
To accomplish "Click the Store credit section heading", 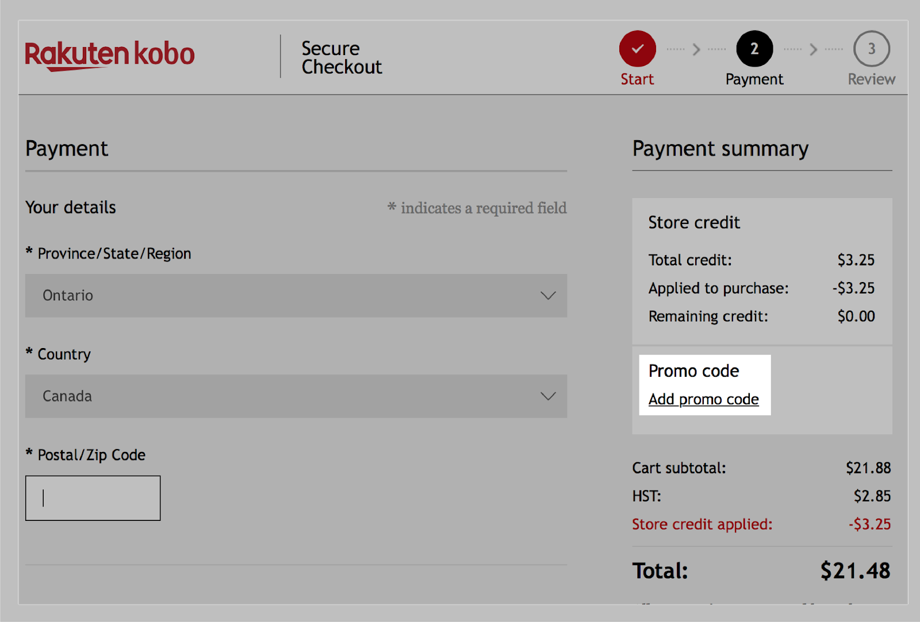I will 694,222.
